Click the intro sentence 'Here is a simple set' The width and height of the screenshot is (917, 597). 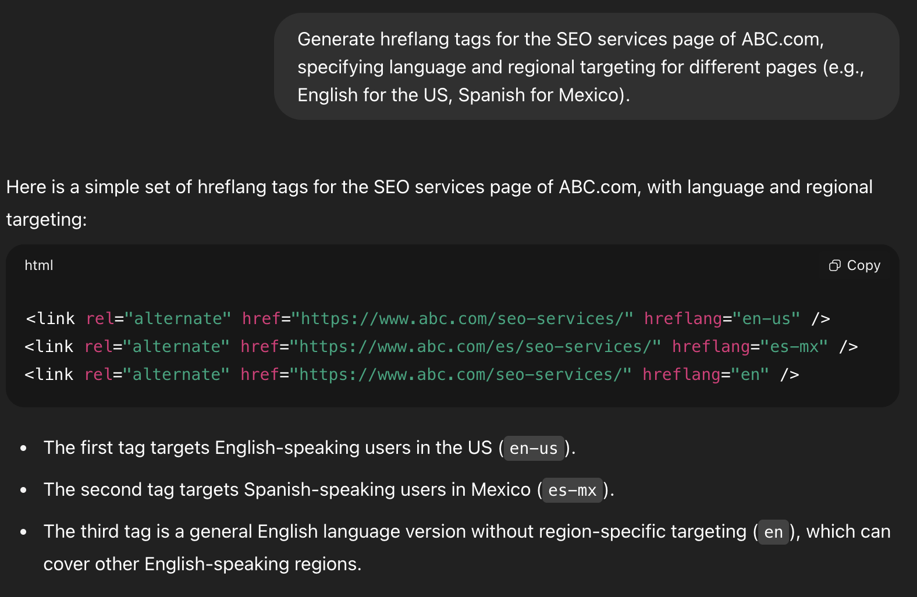coord(439,203)
